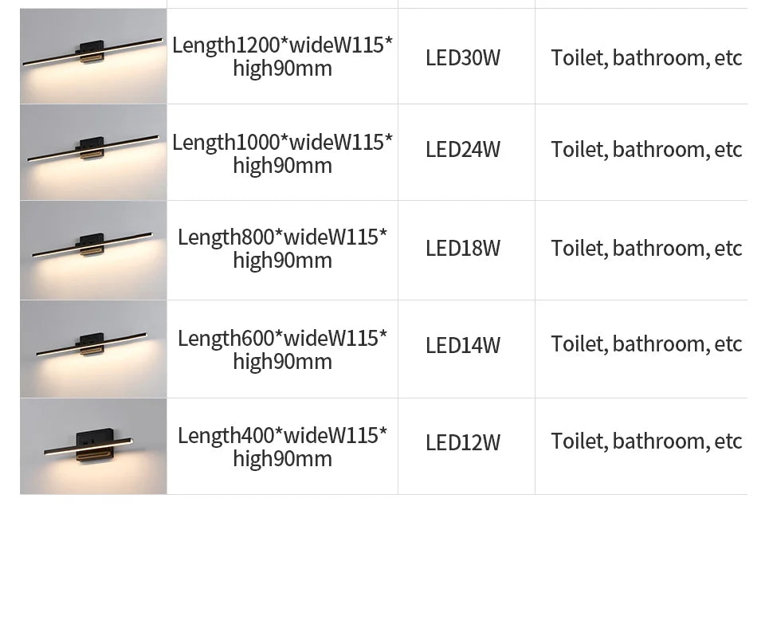
Task: Click the LED18W power cell
Action: tap(463, 249)
